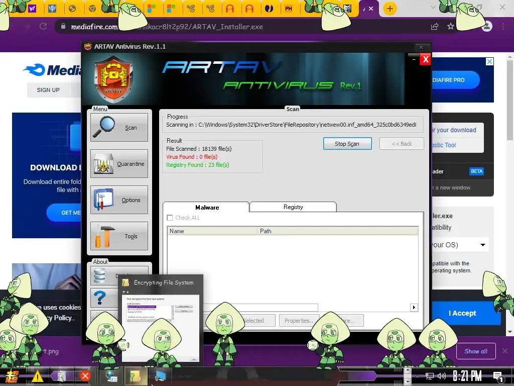Click the minimize dash on the ARTAV banner
The width and height of the screenshot is (514, 386).
point(414,59)
